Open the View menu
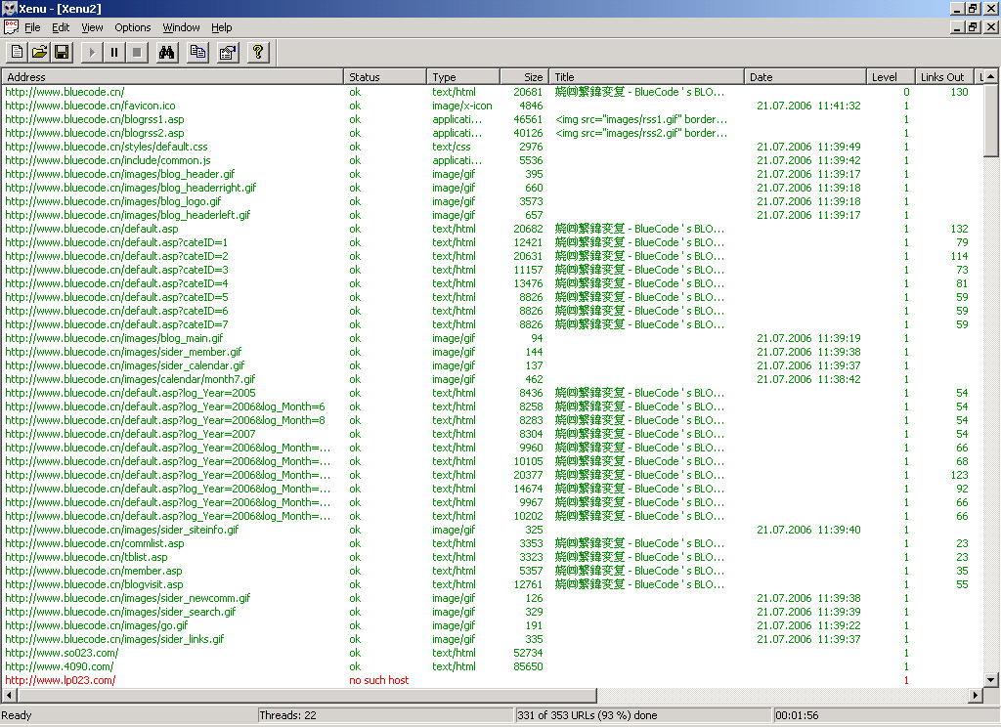This screenshot has width=1001, height=727. 92,27
